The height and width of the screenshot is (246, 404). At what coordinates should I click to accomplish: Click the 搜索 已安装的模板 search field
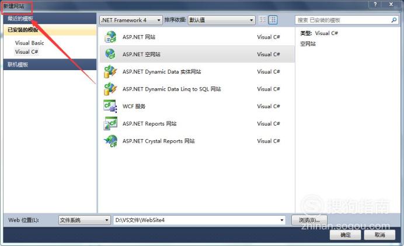[347, 20]
